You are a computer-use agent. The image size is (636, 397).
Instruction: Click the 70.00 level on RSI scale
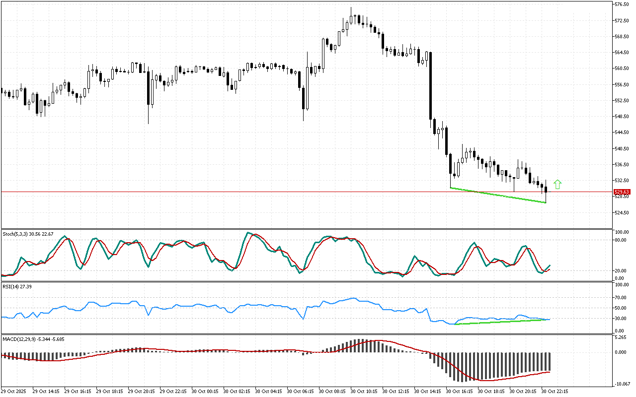click(621, 298)
